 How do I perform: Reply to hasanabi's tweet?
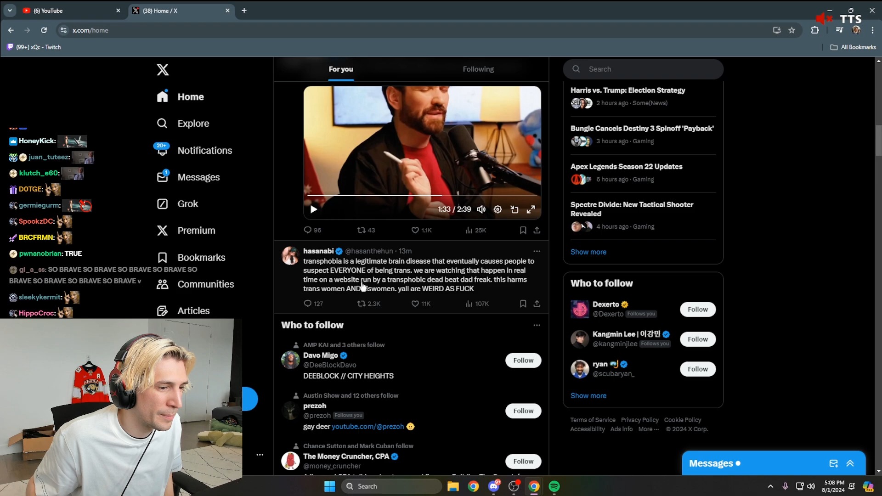pos(313,304)
